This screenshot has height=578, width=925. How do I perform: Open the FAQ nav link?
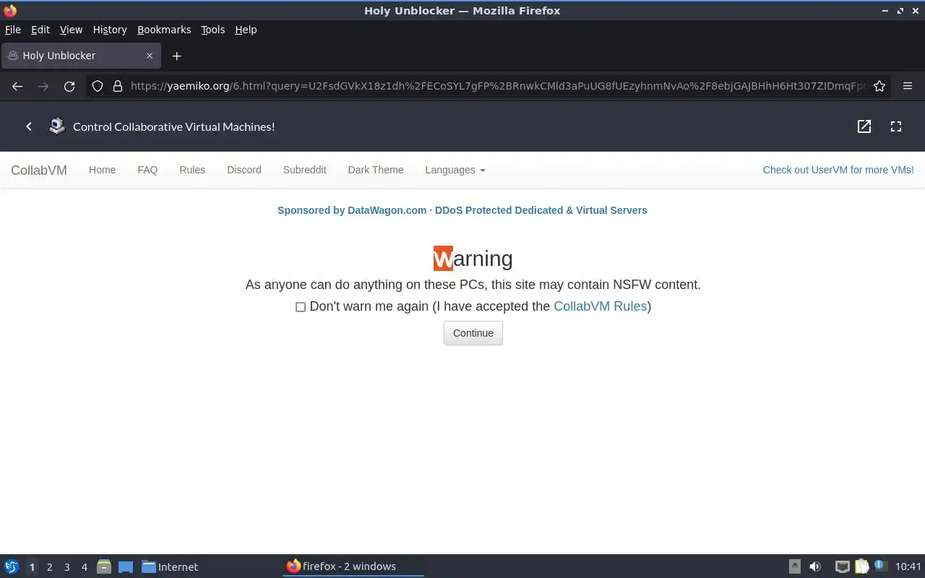147,170
